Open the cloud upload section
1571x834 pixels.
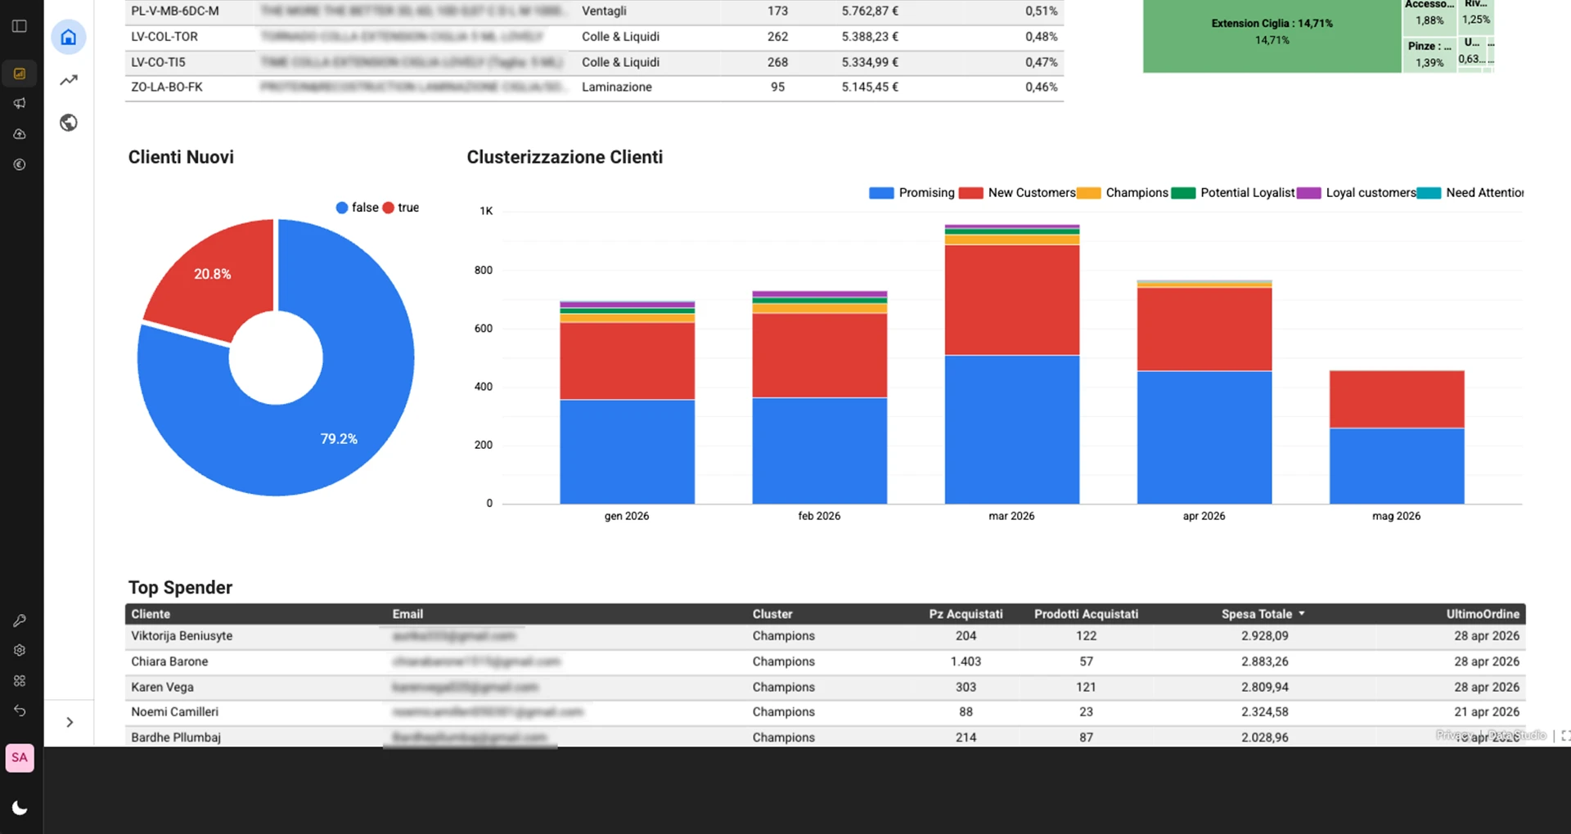[x=20, y=134]
